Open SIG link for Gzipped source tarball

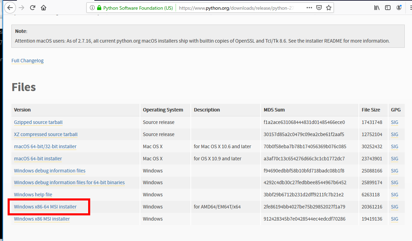(x=394, y=122)
